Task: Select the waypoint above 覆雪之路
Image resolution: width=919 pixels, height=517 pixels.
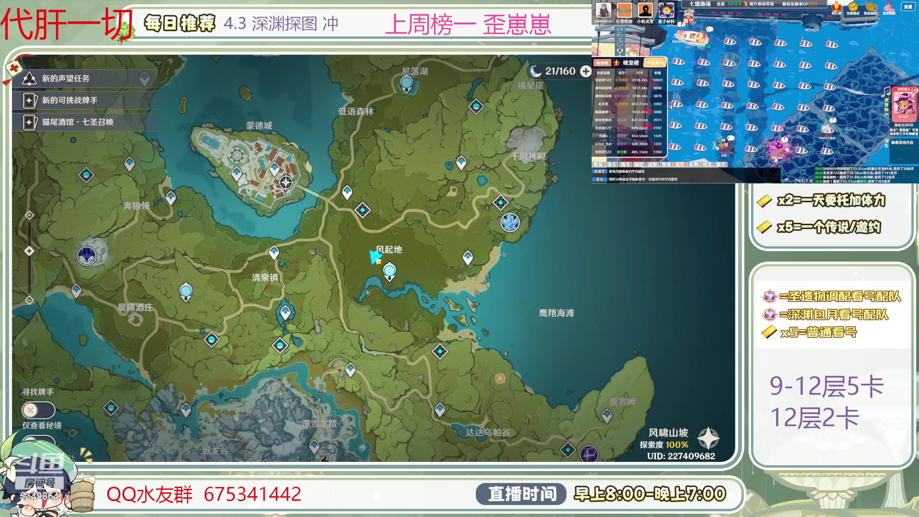Action: (350, 369)
